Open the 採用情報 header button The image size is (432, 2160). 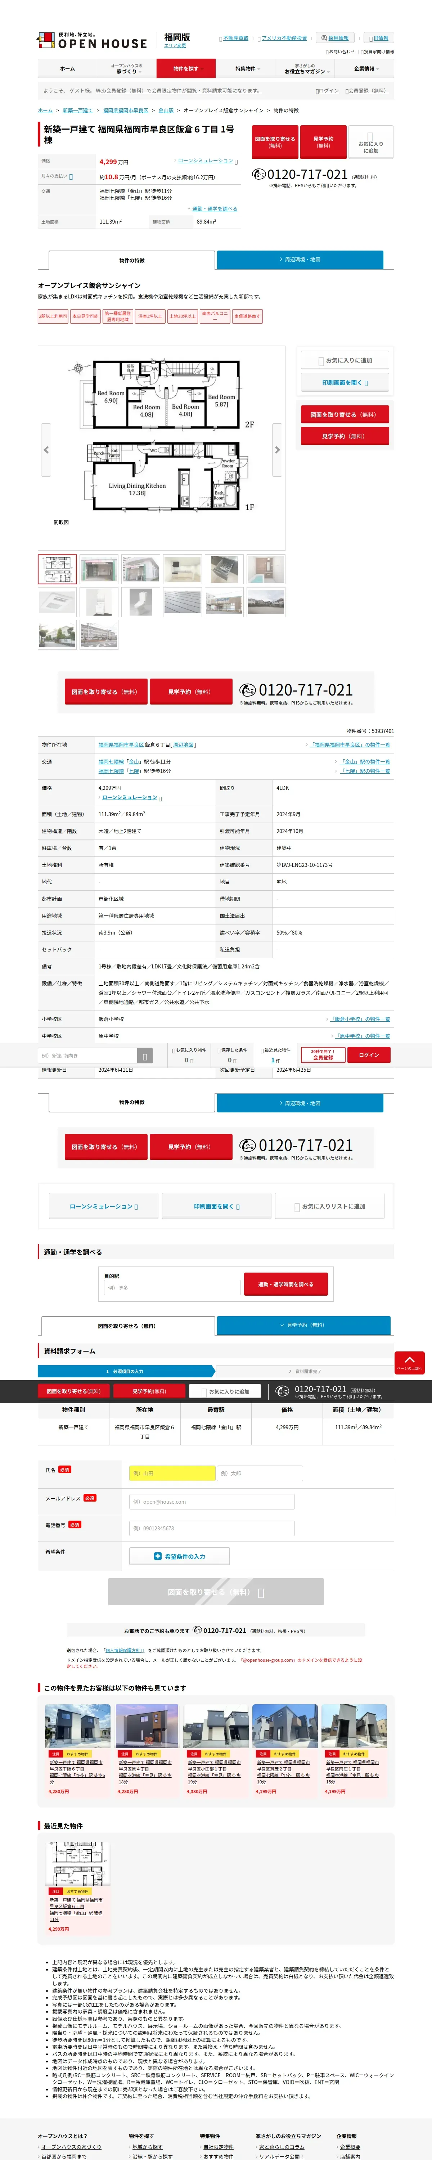click(x=335, y=38)
